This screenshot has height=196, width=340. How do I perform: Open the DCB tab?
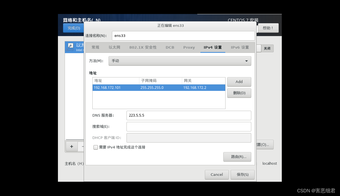[170, 48]
